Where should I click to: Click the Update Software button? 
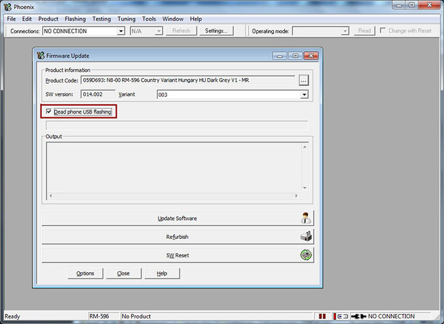tap(178, 218)
